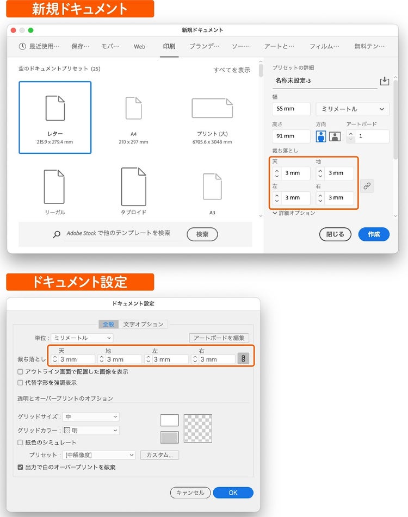Click the artboard count stepper

(351, 136)
